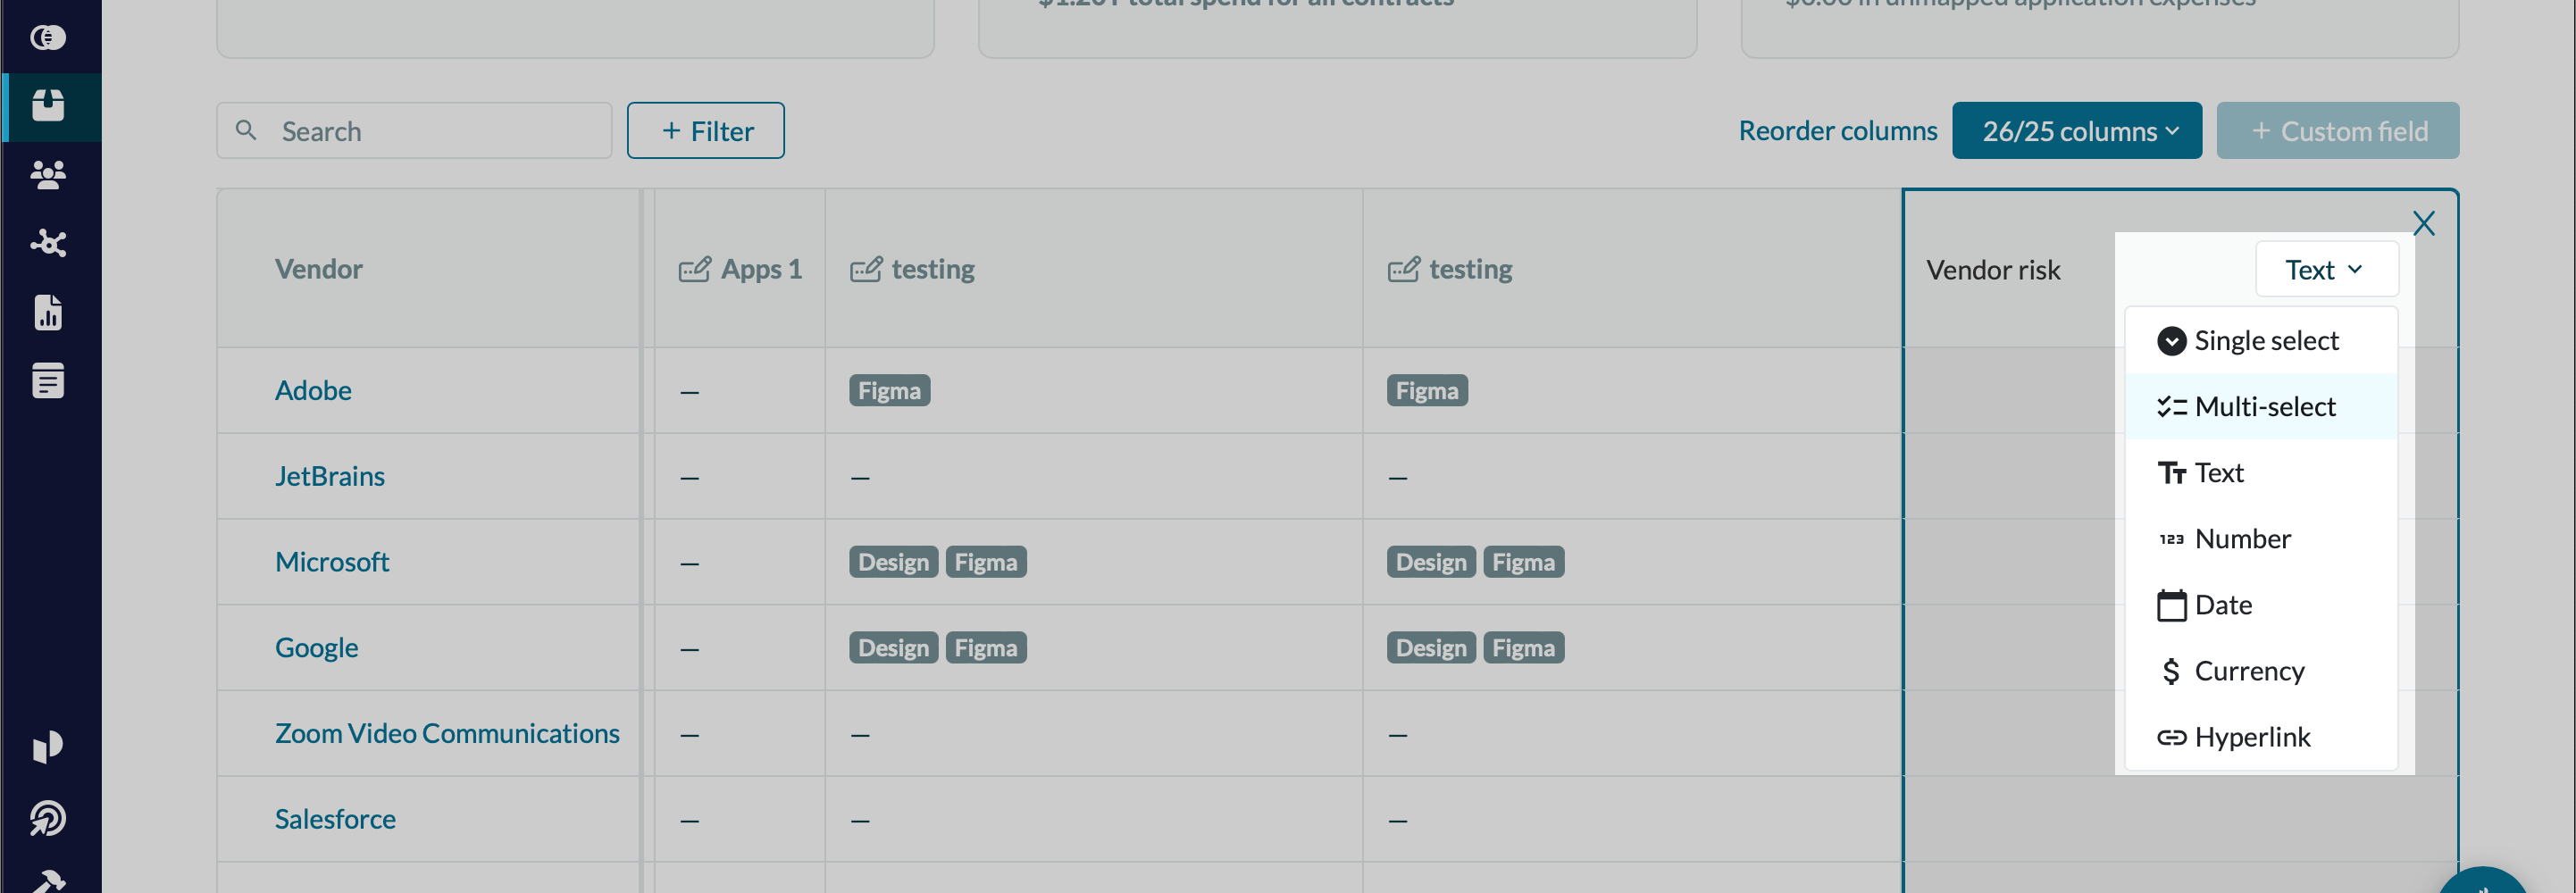The height and width of the screenshot is (893, 2576).
Task: Click the + Custom field button
Action: coord(2337,130)
